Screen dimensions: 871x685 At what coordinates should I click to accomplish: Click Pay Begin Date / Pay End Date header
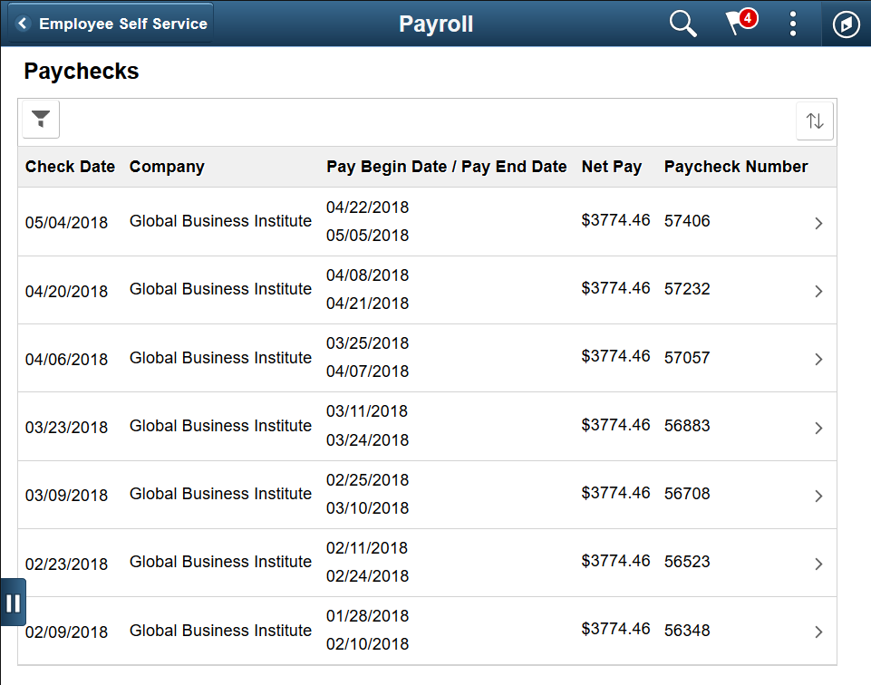point(447,167)
